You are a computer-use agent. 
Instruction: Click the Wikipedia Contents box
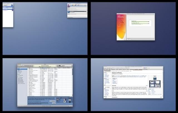pyautogui.click(x=114, y=81)
